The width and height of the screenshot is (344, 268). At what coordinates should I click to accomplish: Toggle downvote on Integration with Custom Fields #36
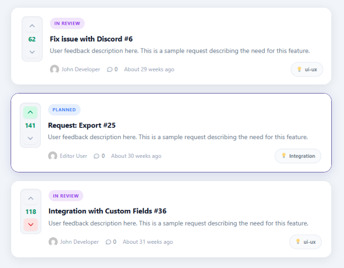tap(31, 225)
